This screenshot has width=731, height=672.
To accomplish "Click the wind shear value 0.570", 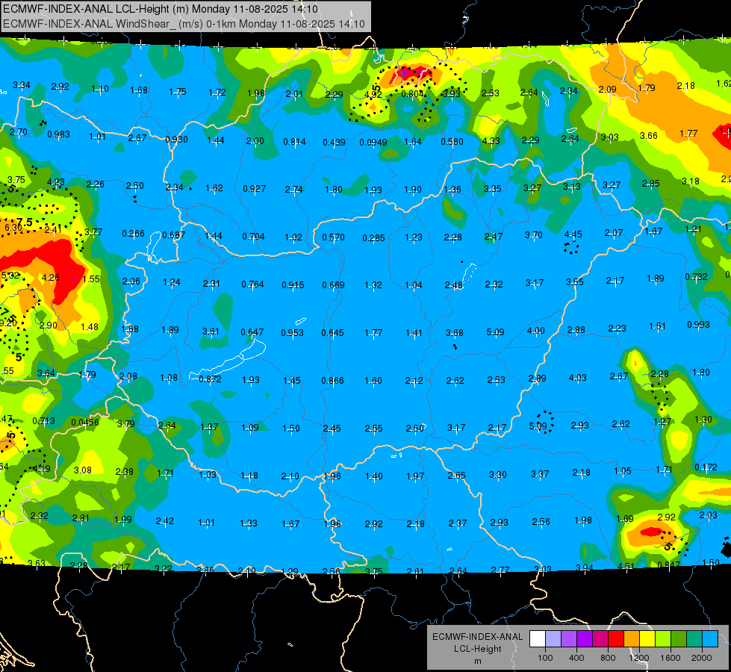I will 333,237.
